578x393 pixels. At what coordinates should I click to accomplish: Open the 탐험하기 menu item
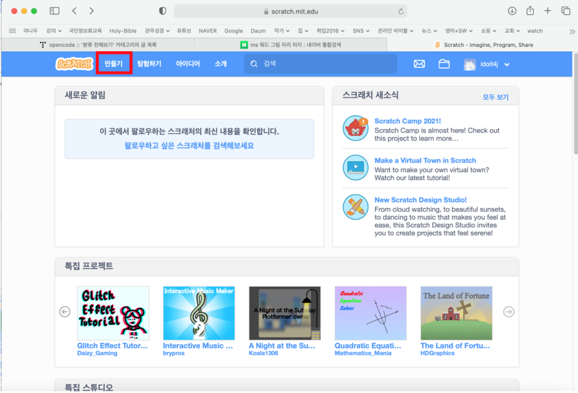pyautogui.click(x=149, y=64)
